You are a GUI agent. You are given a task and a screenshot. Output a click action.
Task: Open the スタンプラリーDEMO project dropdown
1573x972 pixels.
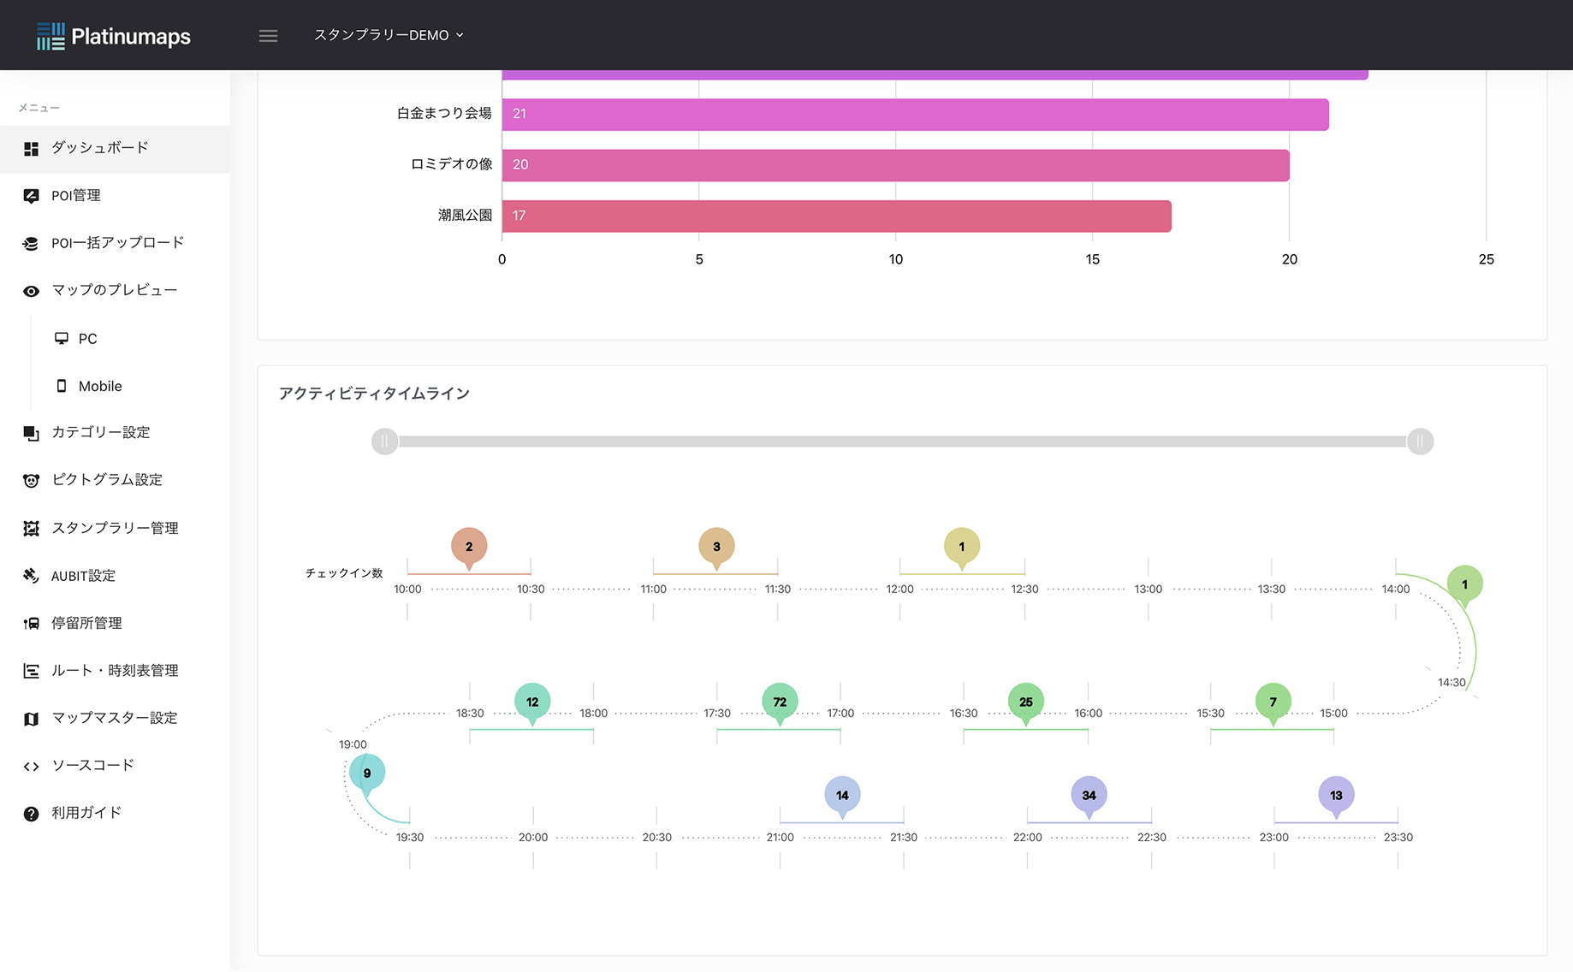coord(389,35)
